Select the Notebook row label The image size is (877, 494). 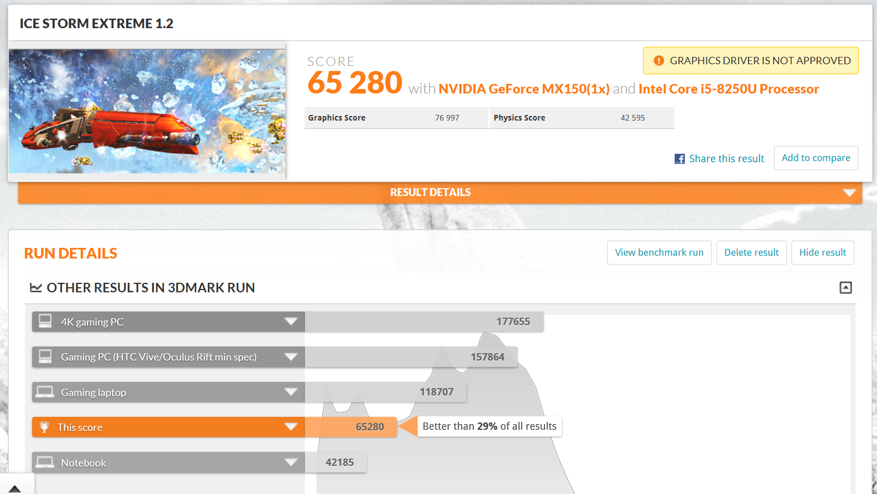tap(83, 463)
